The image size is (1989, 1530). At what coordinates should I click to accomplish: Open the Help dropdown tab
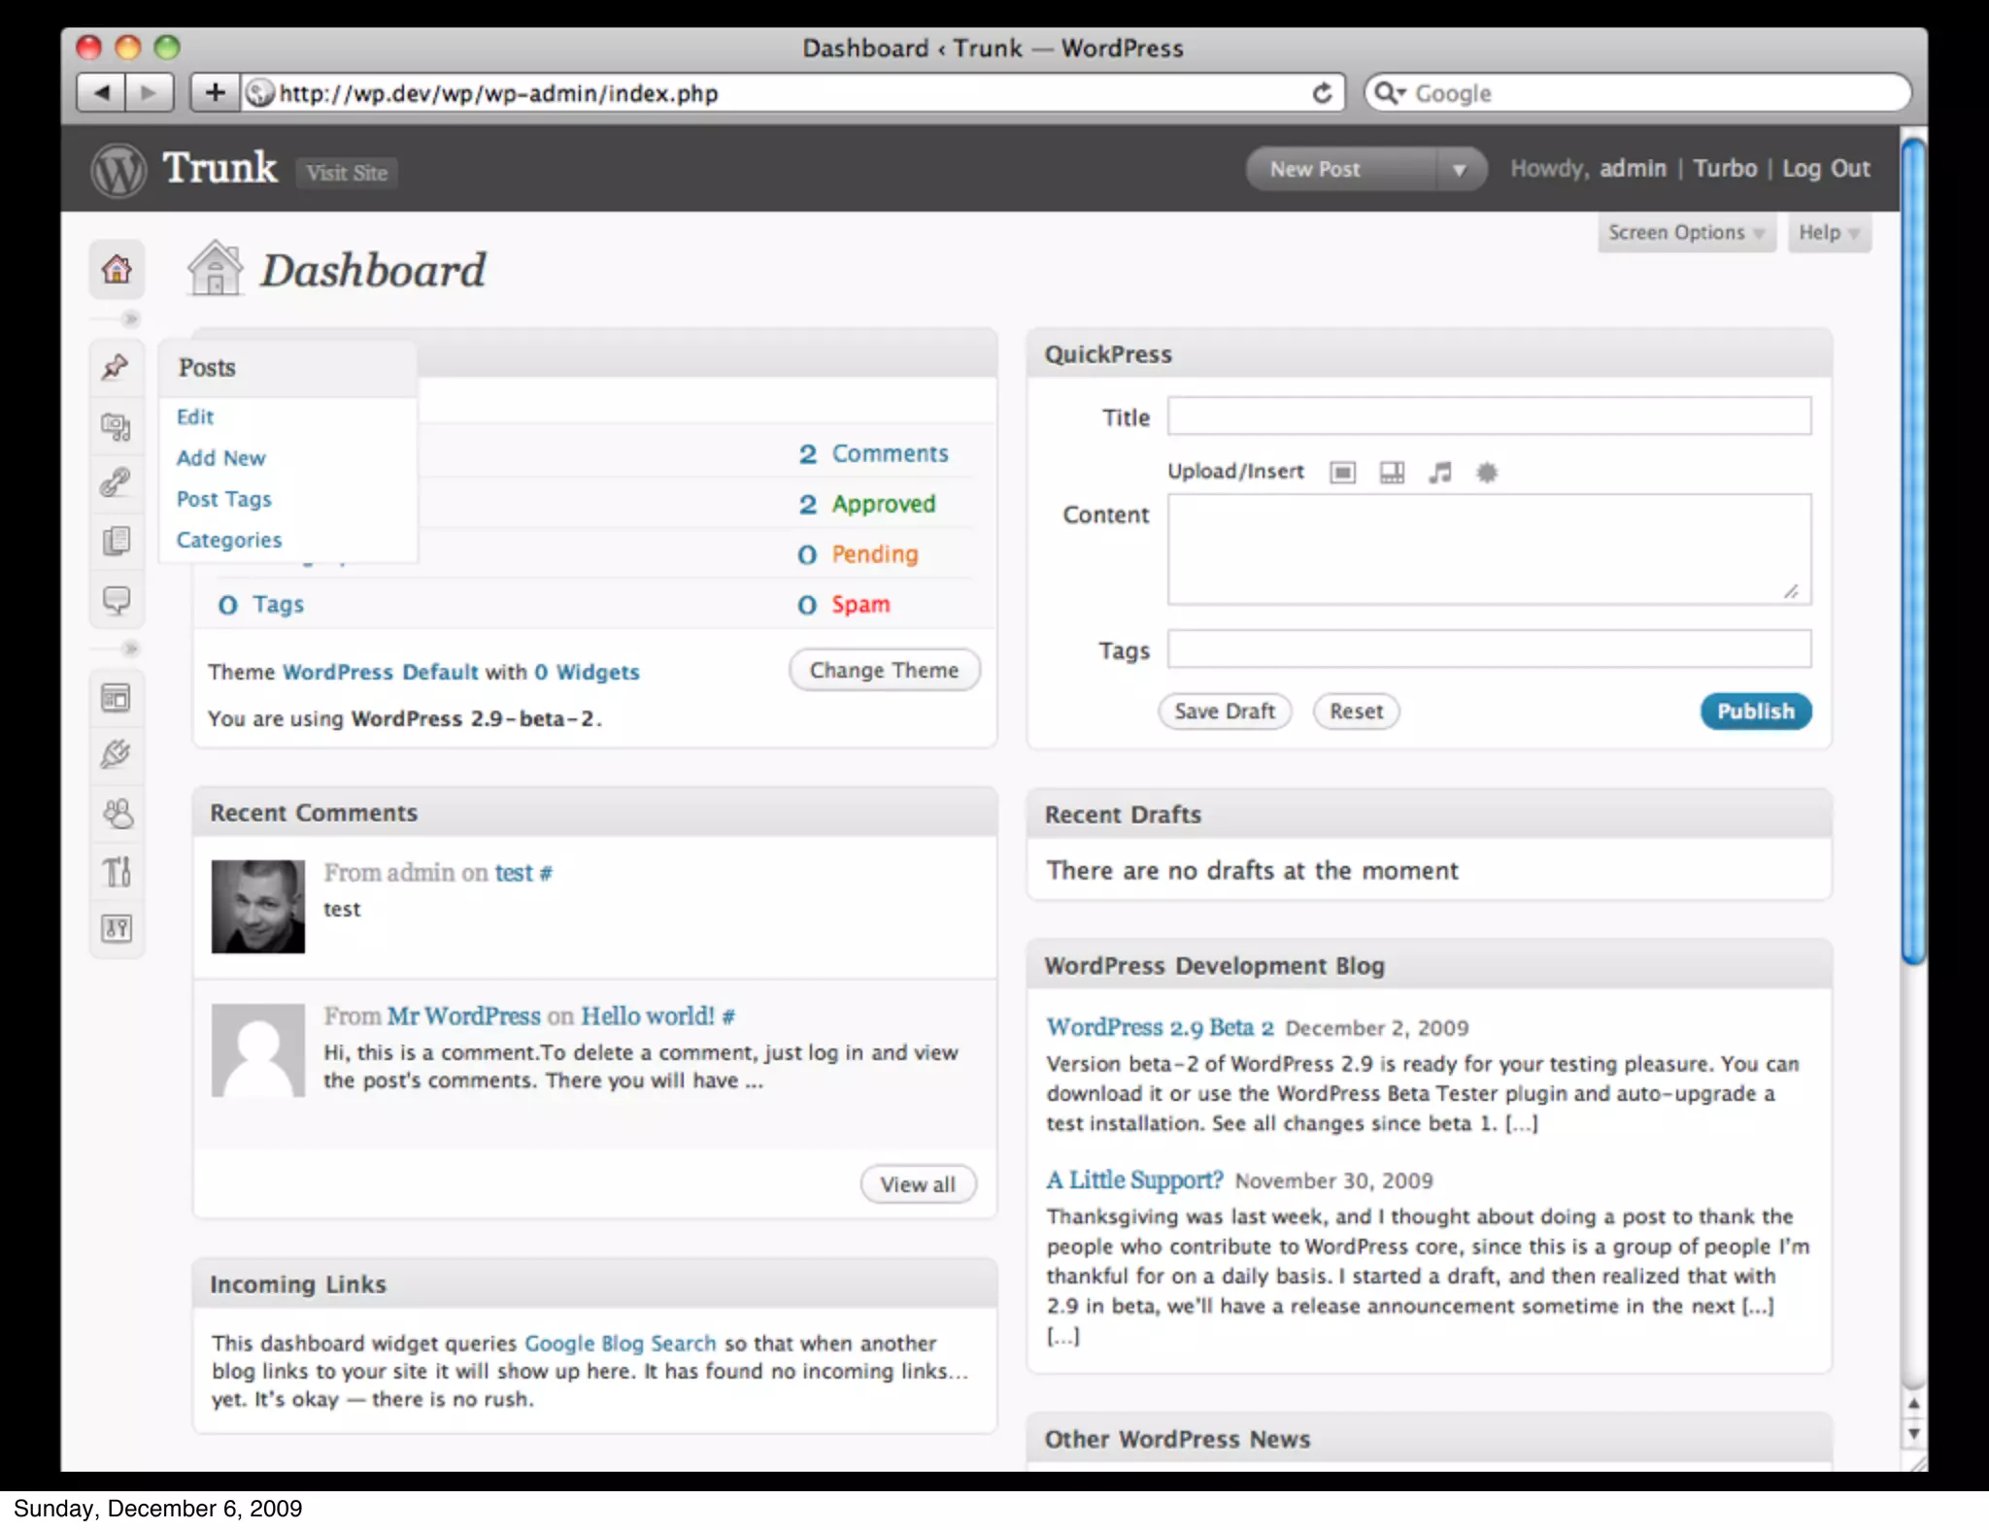(x=1828, y=233)
